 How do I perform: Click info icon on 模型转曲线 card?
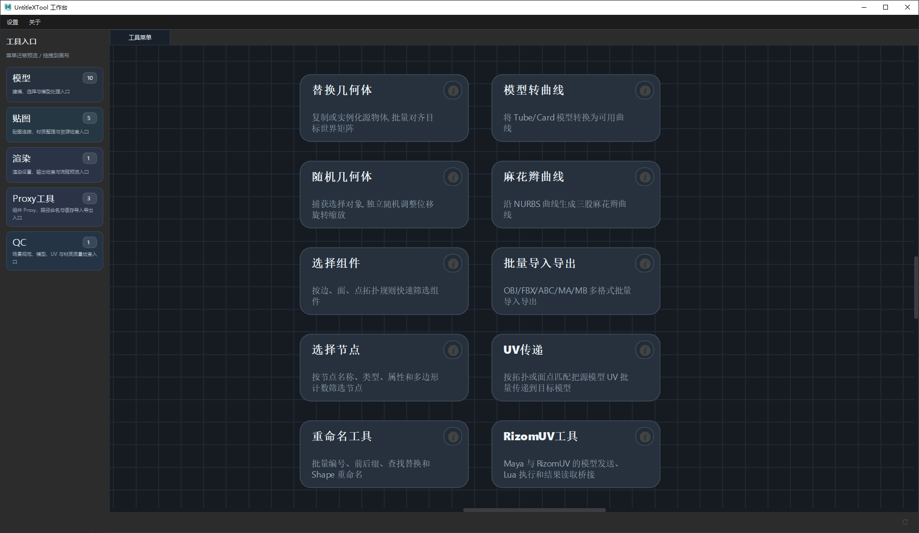pyautogui.click(x=644, y=90)
